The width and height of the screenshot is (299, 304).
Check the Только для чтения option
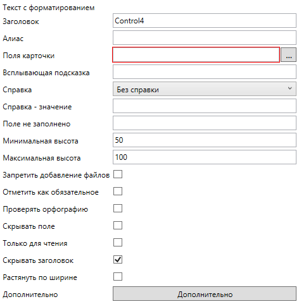pyautogui.click(x=118, y=243)
